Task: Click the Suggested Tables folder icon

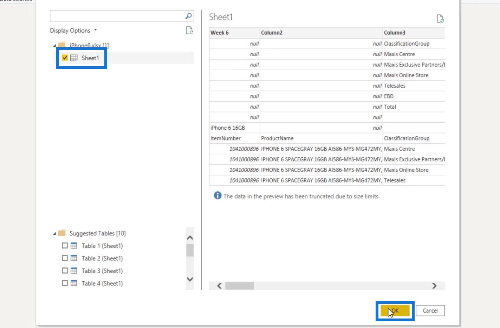Action: tap(62, 233)
